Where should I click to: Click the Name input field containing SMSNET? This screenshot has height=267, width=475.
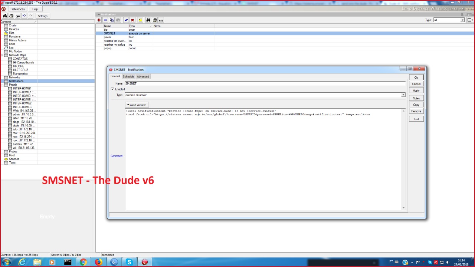(265, 83)
